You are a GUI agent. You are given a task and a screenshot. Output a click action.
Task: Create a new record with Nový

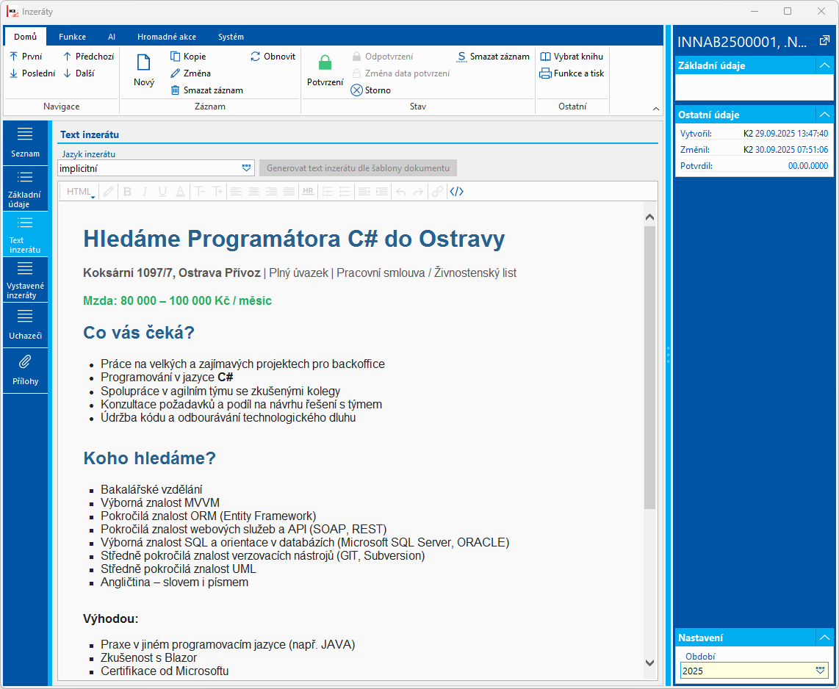coord(144,70)
